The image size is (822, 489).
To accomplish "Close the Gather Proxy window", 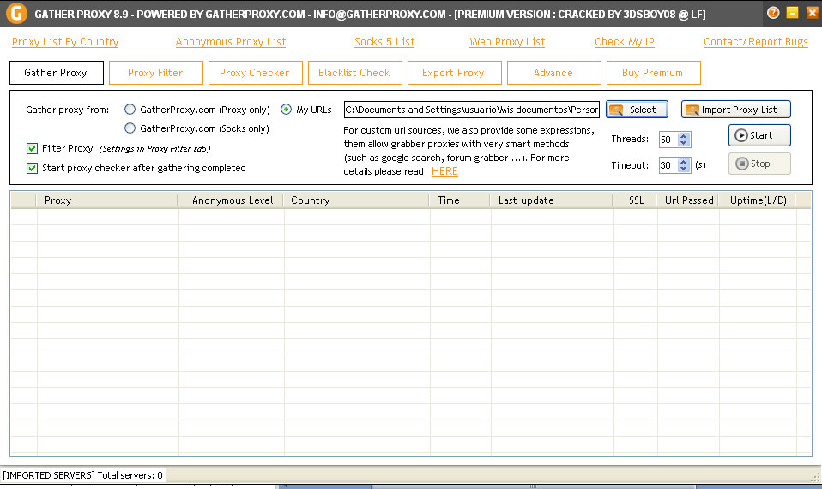I will [812, 13].
